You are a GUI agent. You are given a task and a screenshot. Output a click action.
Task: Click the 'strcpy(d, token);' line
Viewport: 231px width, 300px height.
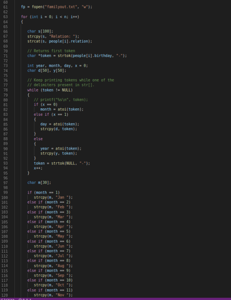(59, 129)
